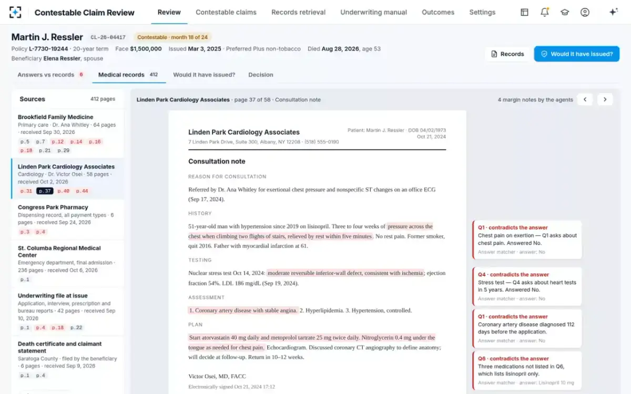Select Brookfield Family Medicine source

click(68, 133)
